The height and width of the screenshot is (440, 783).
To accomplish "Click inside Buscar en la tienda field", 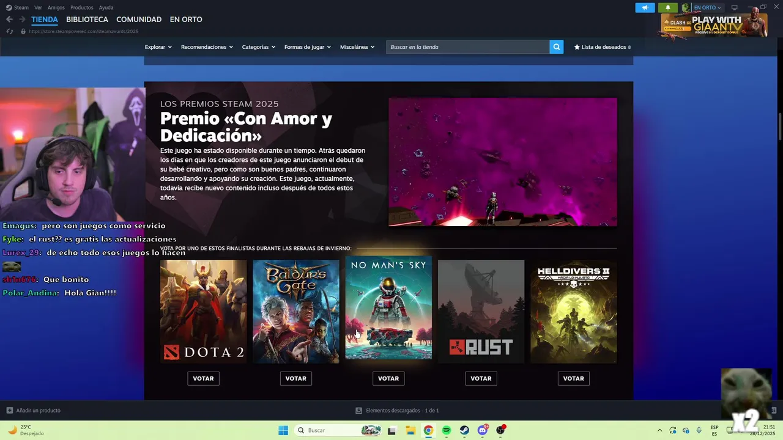I will click(467, 47).
